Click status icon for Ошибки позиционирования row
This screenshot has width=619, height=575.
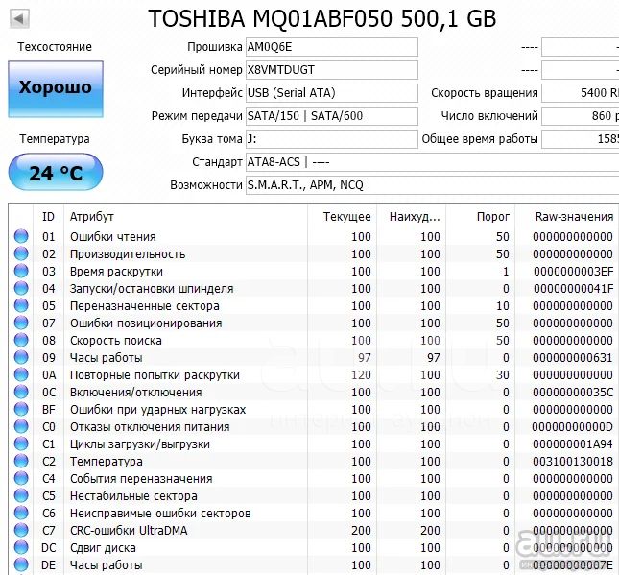click(21, 323)
